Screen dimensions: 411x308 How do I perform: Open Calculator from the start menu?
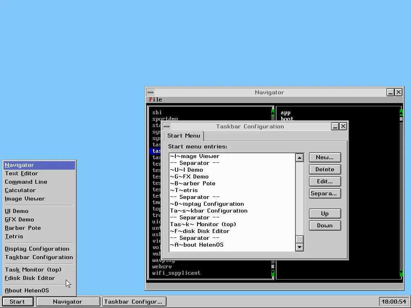pyautogui.click(x=20, y=190)
